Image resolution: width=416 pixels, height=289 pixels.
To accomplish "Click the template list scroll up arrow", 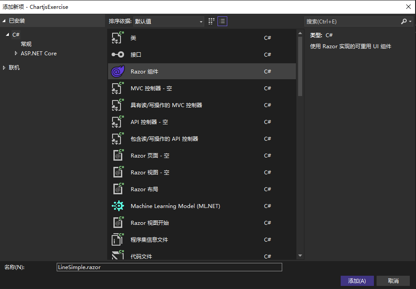I will point(300,33).
